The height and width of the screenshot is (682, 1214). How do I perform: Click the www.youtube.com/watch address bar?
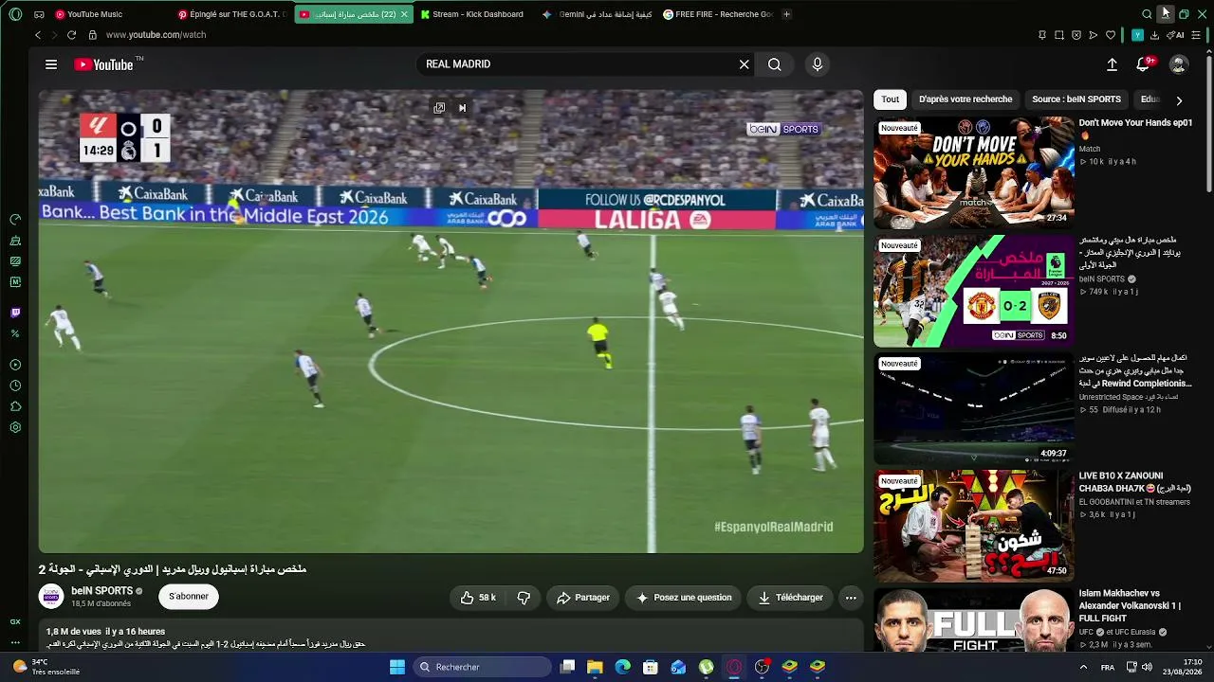tap(156, 35)
